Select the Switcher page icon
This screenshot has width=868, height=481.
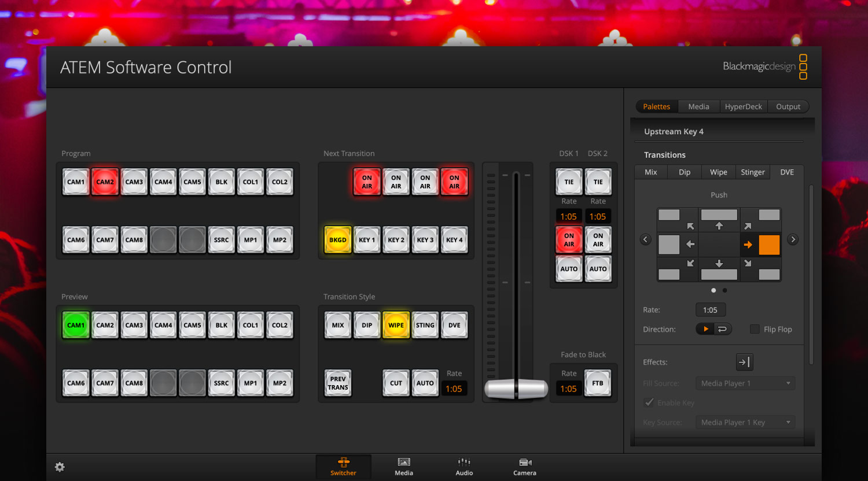(x=343, y=466)
